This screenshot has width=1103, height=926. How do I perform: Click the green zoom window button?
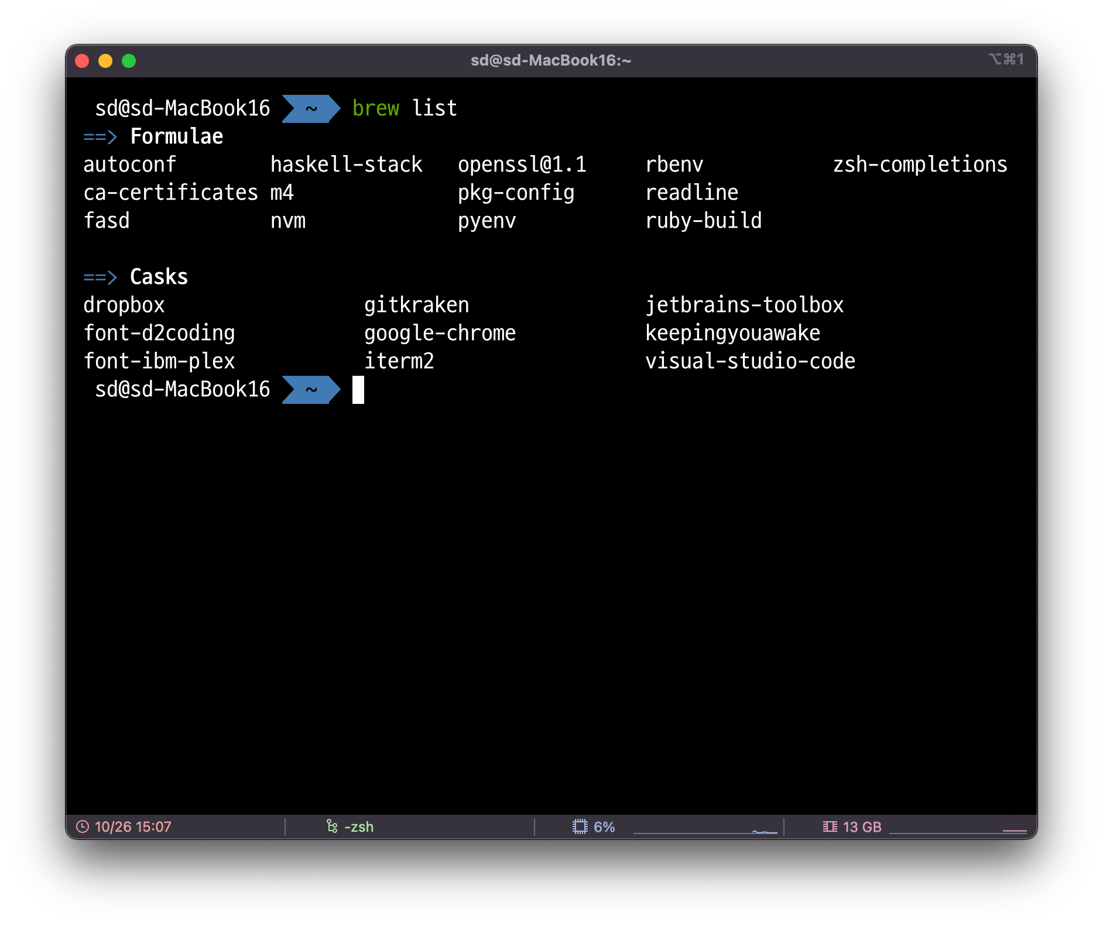tap(129, 61)
